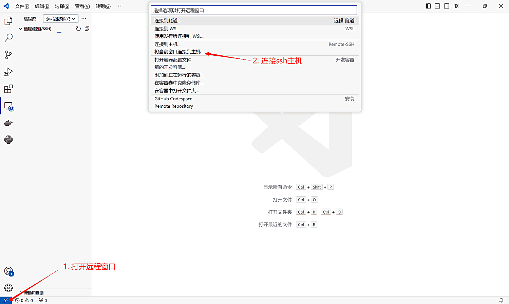Select 打开容器配置文件 option
Image resolution: width=509 pixels, height=304 pixels.
pyautogui.click(x=255, y=60)
